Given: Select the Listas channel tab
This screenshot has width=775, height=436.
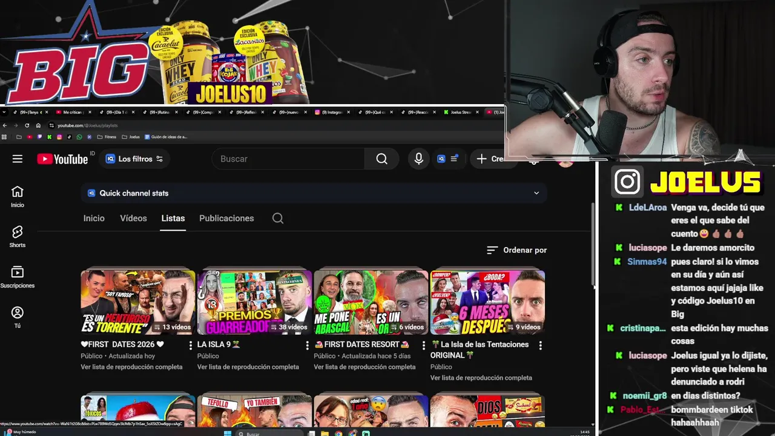Looking at the screenshot, I should [x=173, y=218].
